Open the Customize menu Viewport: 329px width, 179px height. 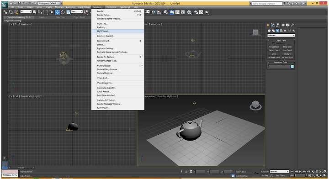[x=111, y=7]
